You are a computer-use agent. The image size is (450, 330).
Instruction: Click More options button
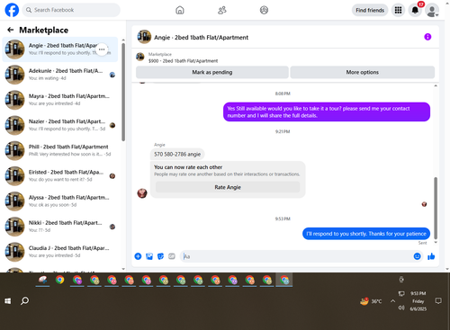[363, 72]
